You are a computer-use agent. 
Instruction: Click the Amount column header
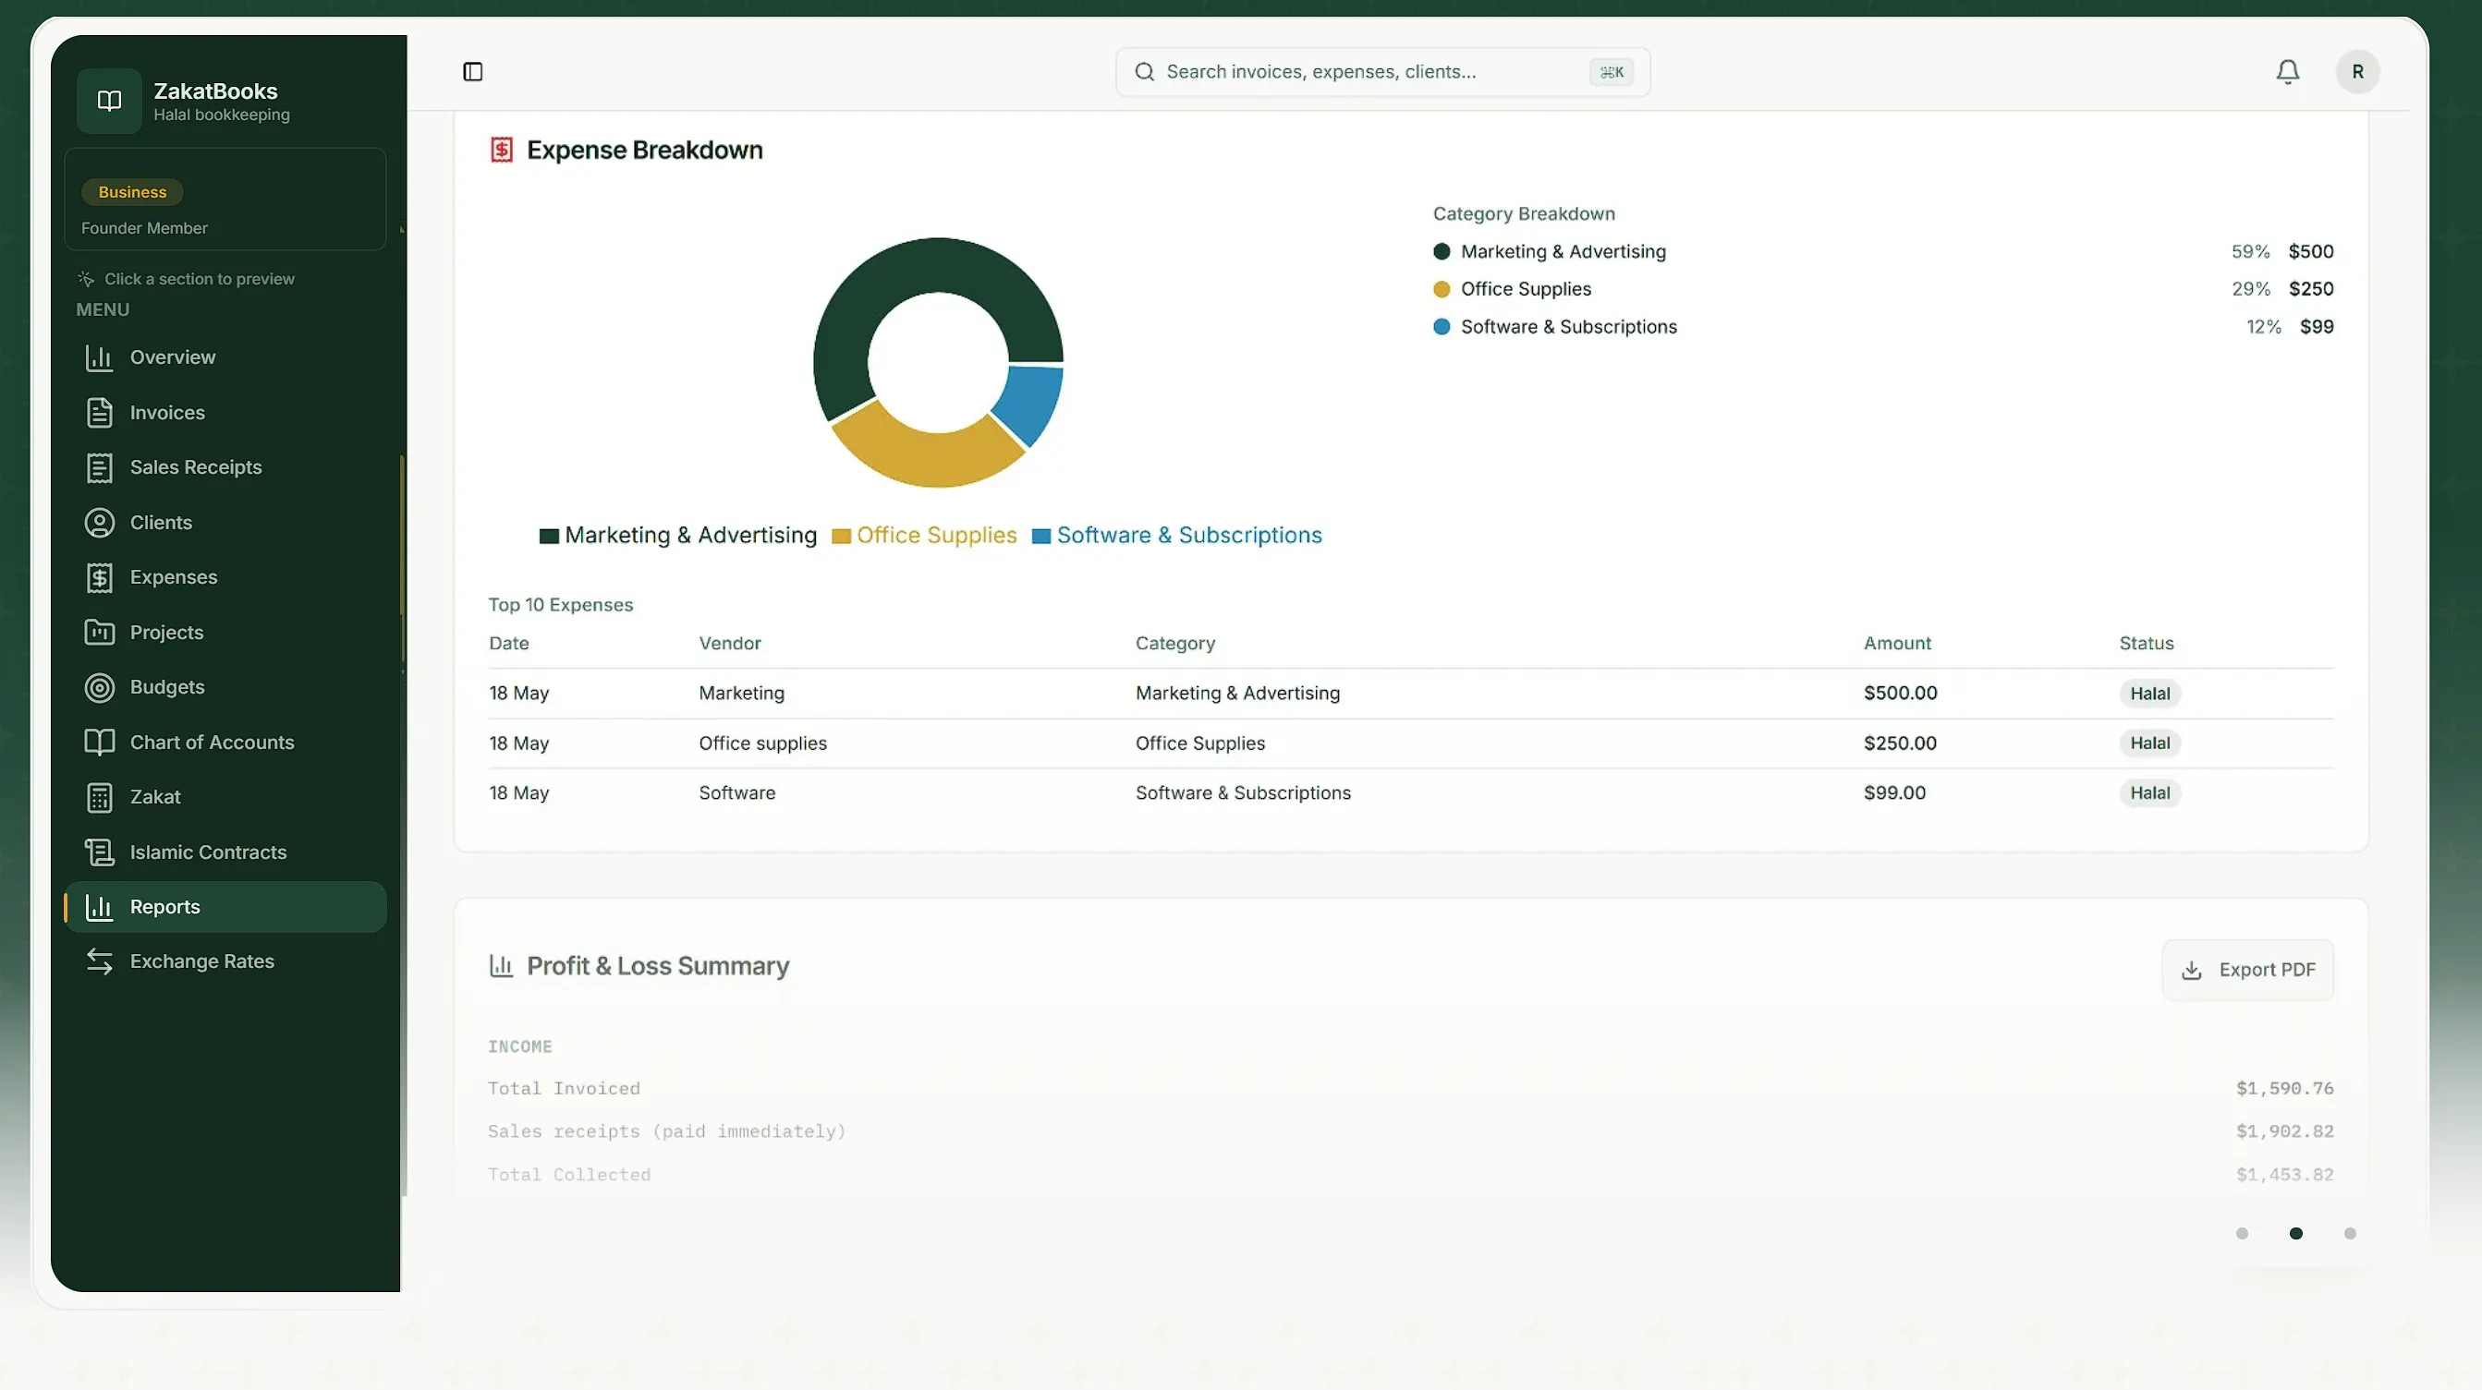coord(1896,643)
